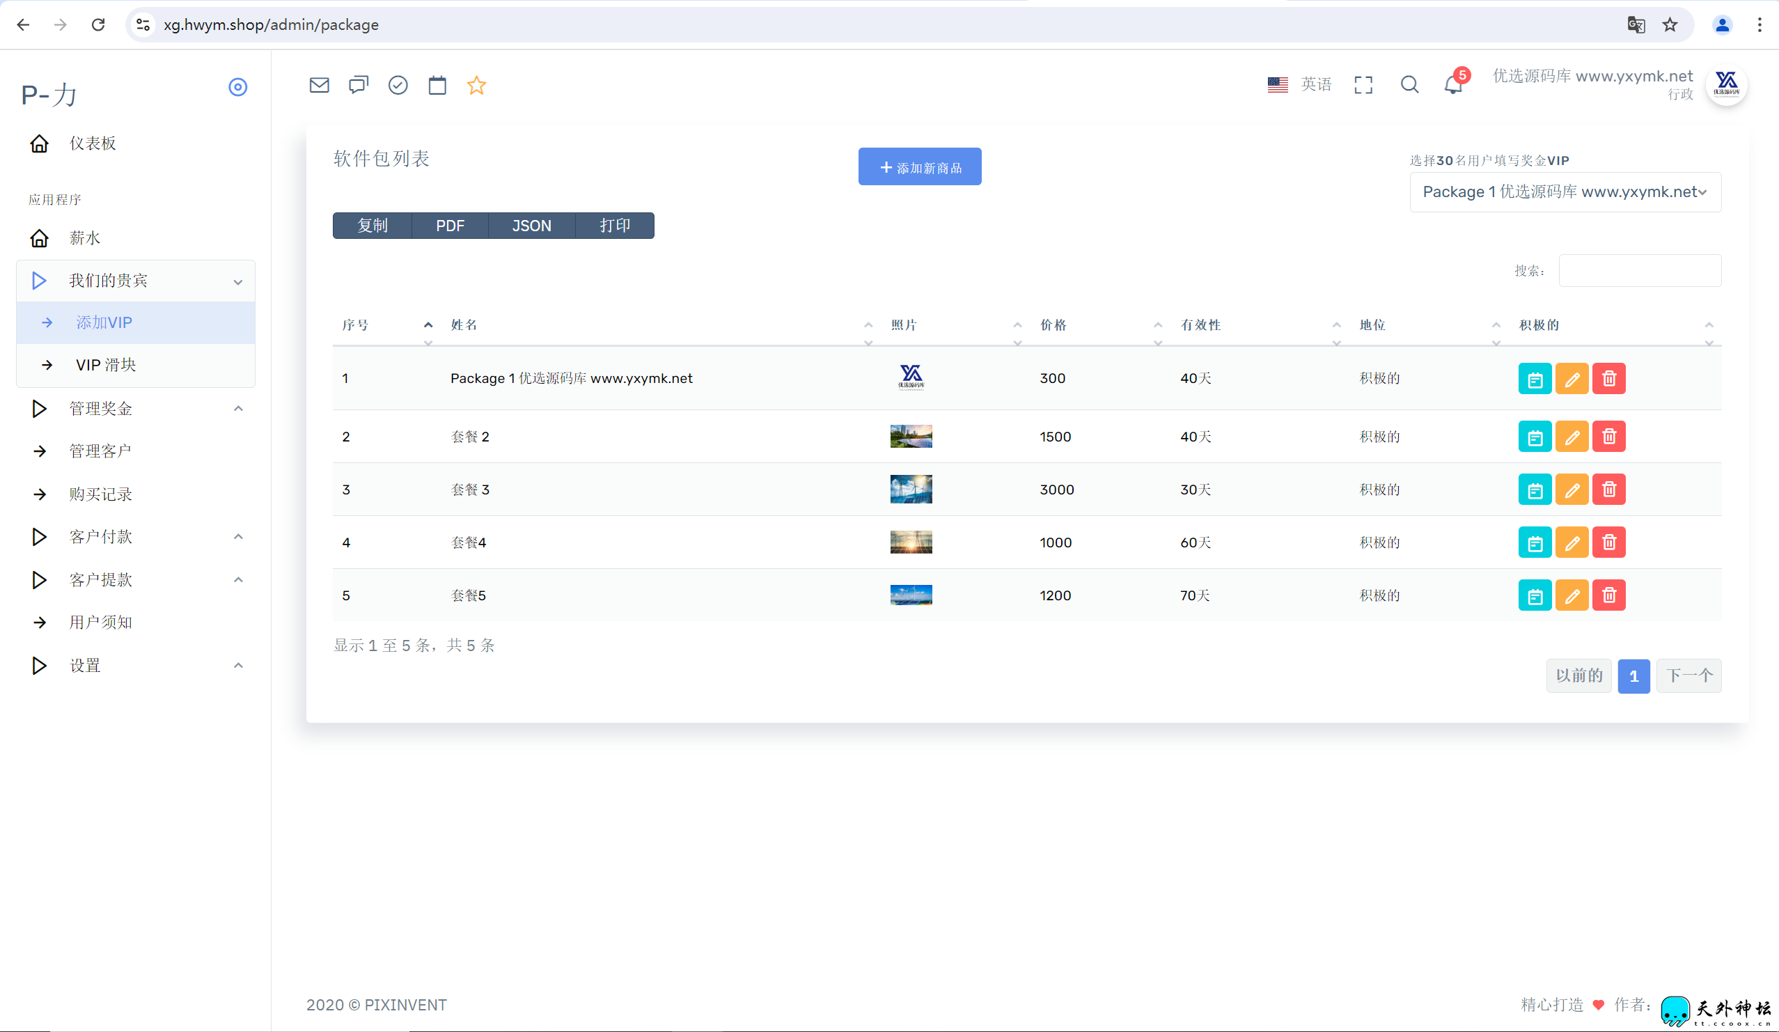1779x1032 pixels.
Task: Export the table as JSON
Action: tap(531, 226)
